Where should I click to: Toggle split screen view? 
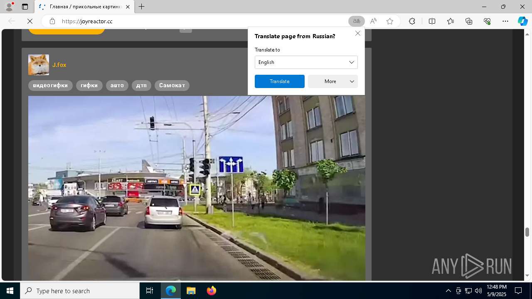pyautogui.click(x=432, y=21)
